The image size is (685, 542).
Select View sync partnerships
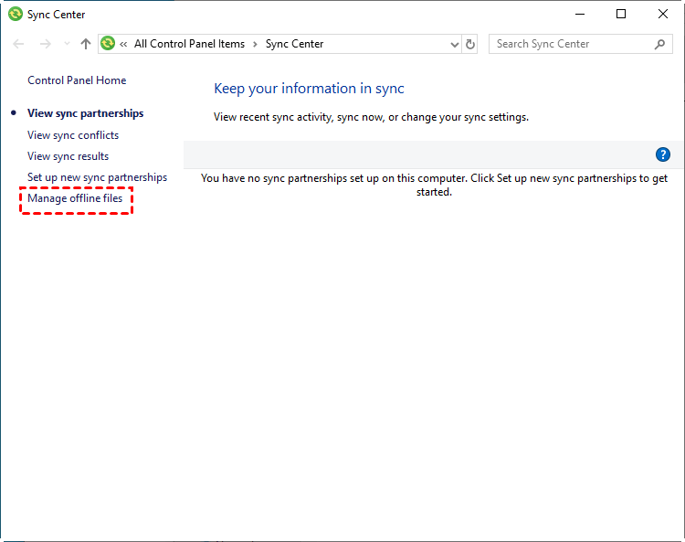(x=85, y=113)
